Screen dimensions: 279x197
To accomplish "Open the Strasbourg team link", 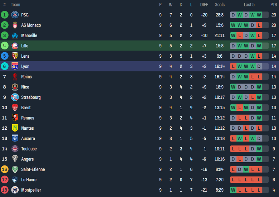I will click(x=31, y=97).
